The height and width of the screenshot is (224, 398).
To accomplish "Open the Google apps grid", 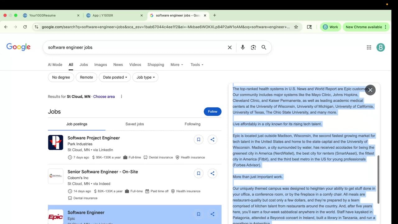I will click(369, 47).
